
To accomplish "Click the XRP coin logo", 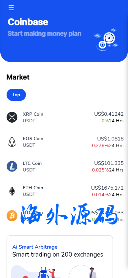I will tap(12, 117).
